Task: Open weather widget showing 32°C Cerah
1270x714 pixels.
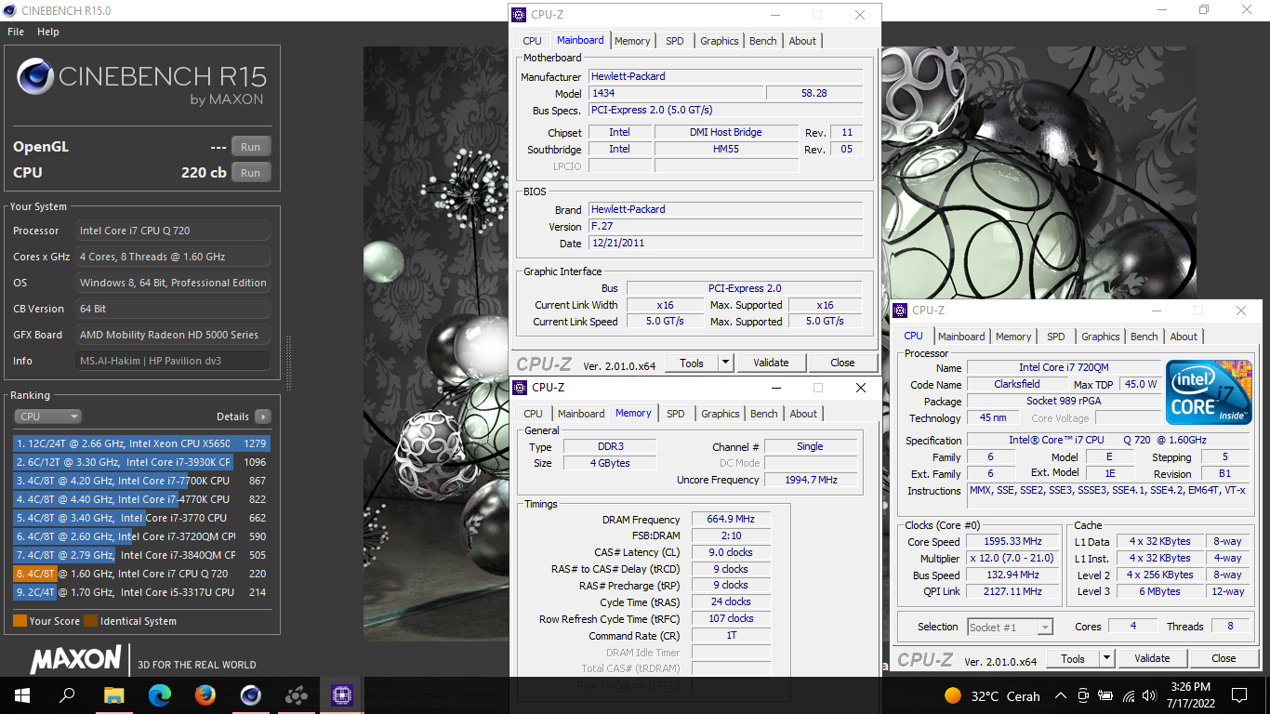Action: click(x=992, y=695)
